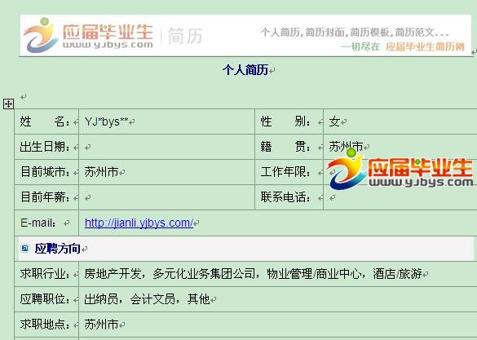The image size is (477, 340).
Task: Click the 求职行业 value text line
Action: [253, 274]
